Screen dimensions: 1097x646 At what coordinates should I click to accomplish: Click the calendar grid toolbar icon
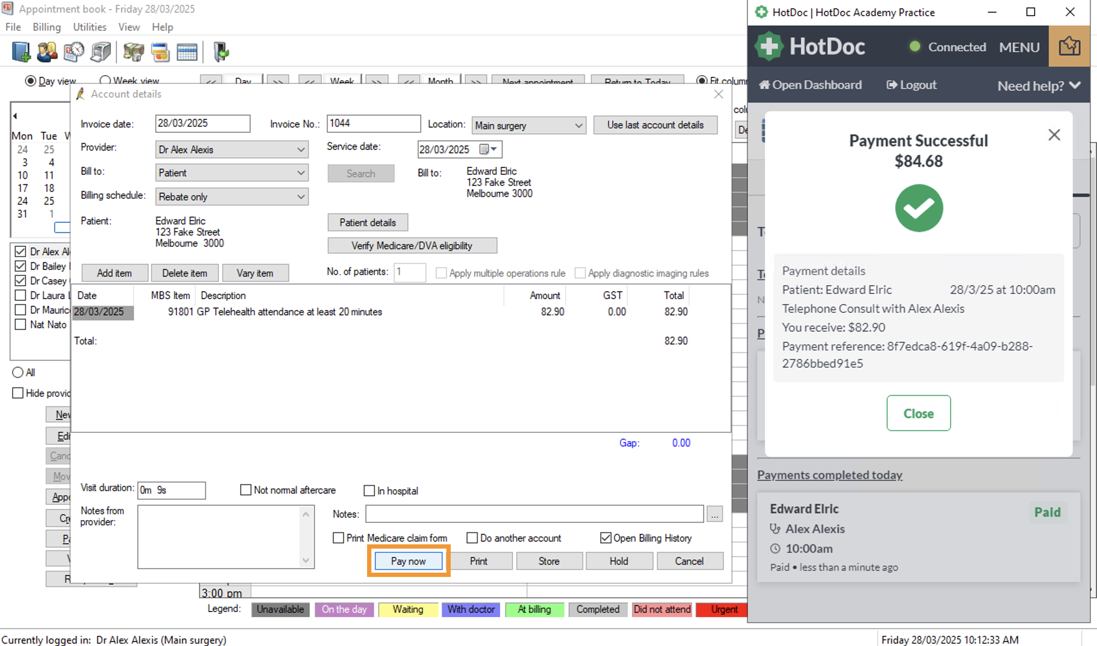187,52
